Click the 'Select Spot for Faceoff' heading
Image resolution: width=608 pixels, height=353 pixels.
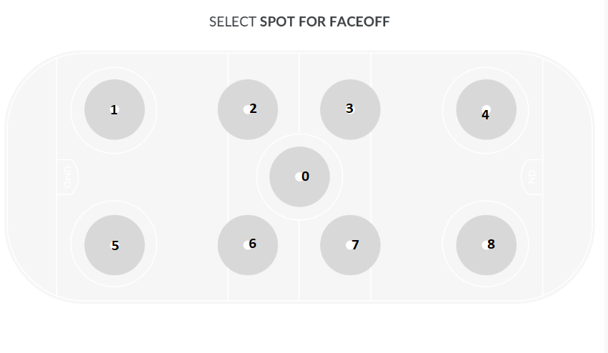pos(299,21)
